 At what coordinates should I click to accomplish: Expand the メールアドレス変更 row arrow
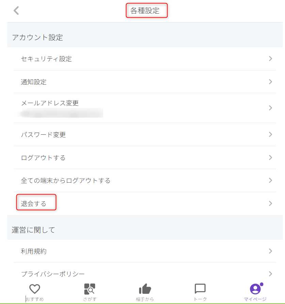click(x=270, y=108)
